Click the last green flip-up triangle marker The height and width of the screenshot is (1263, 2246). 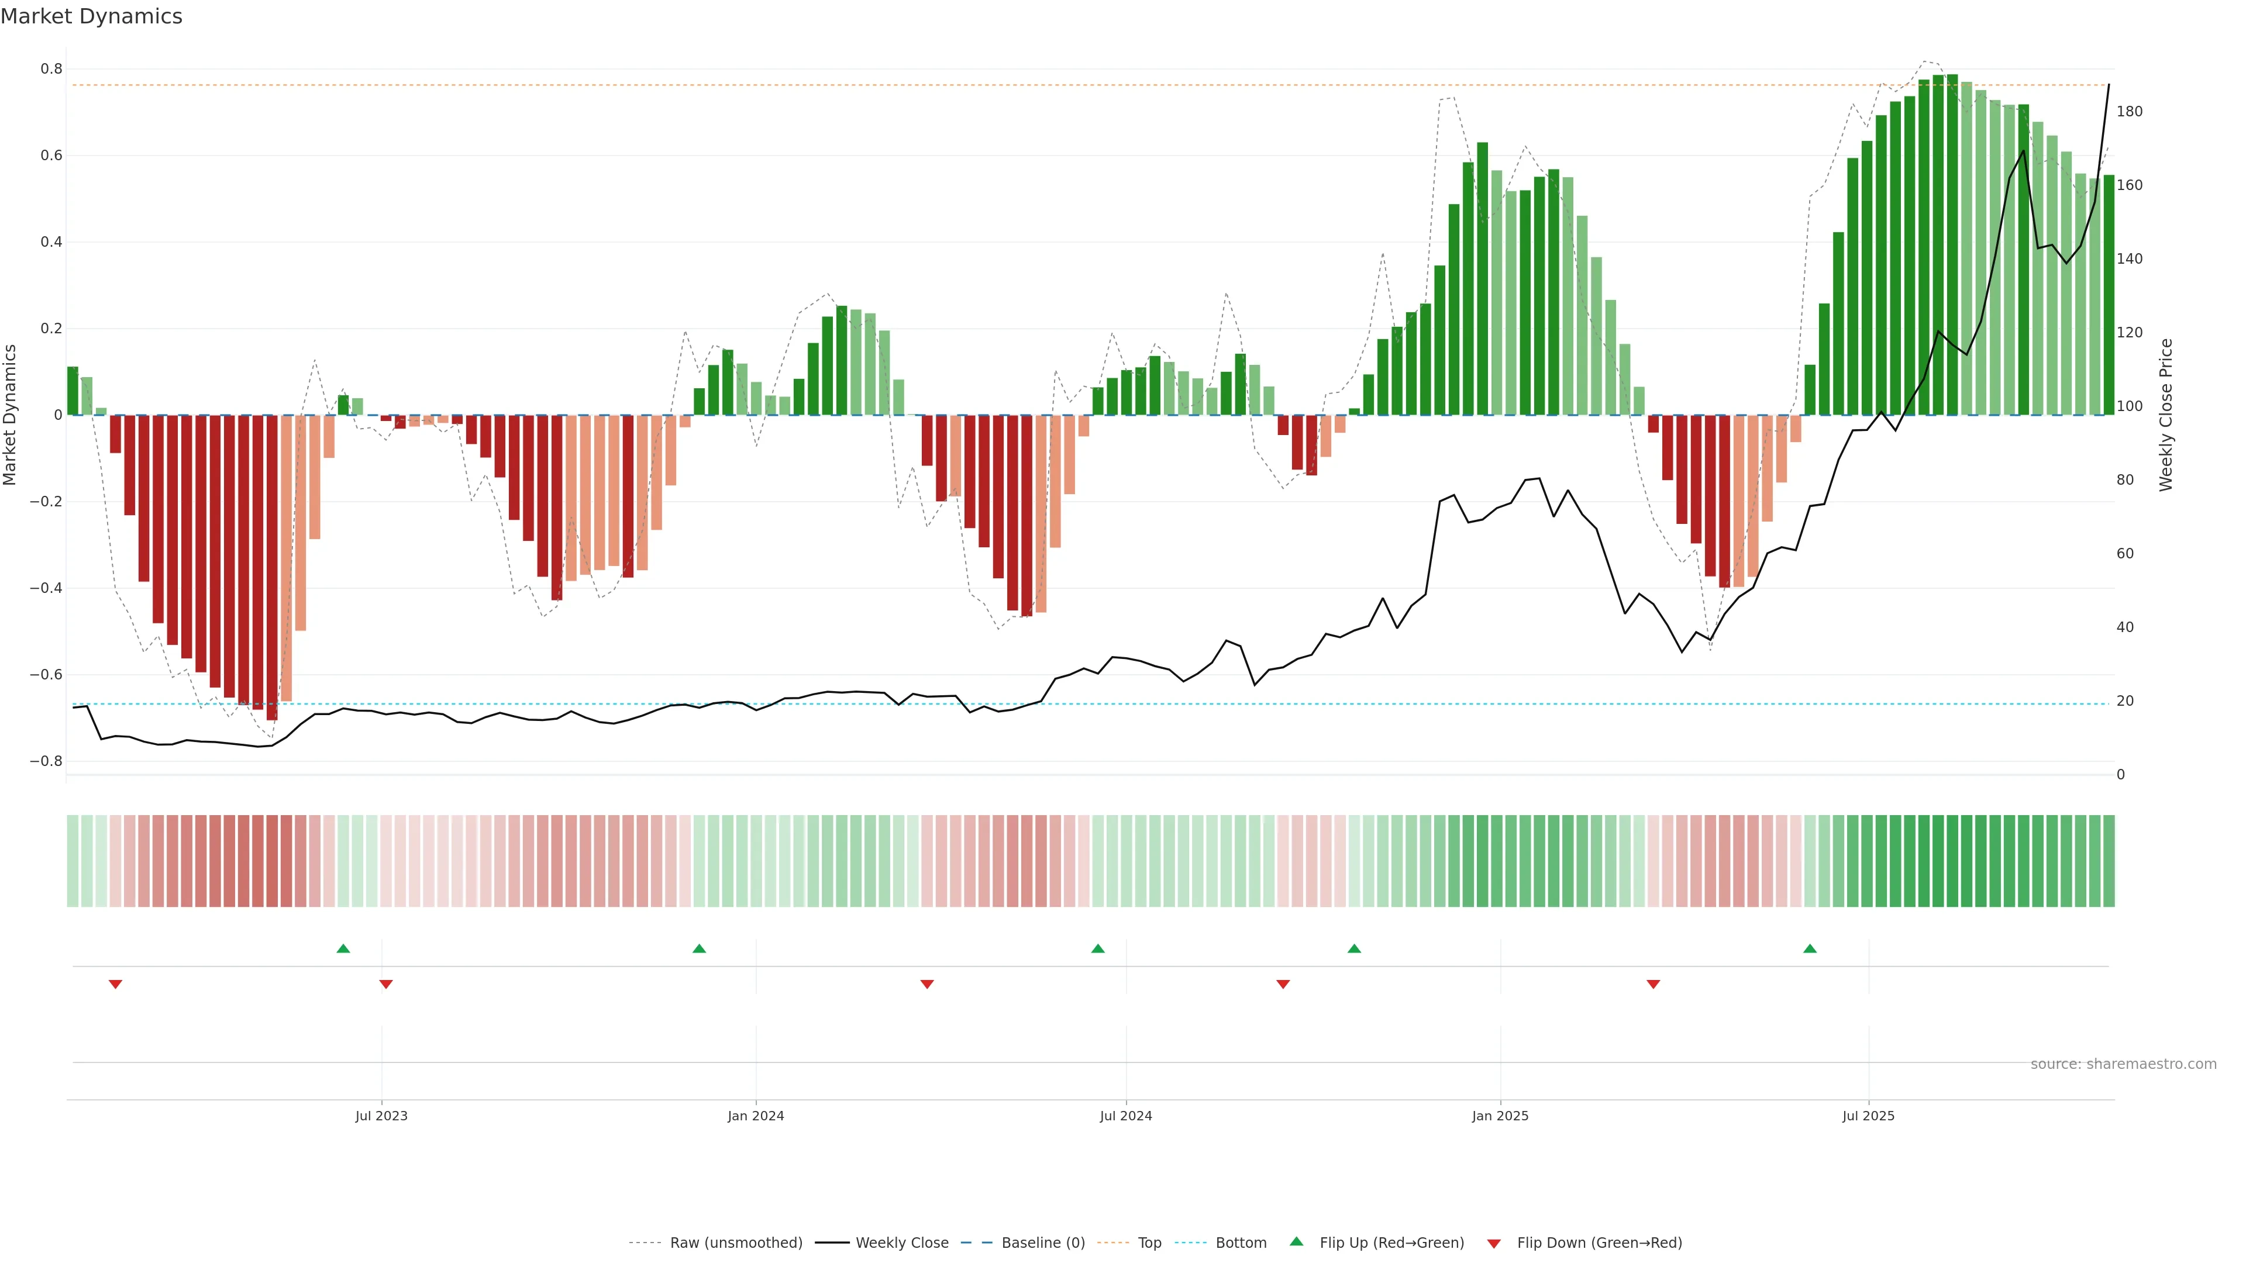1810,948
